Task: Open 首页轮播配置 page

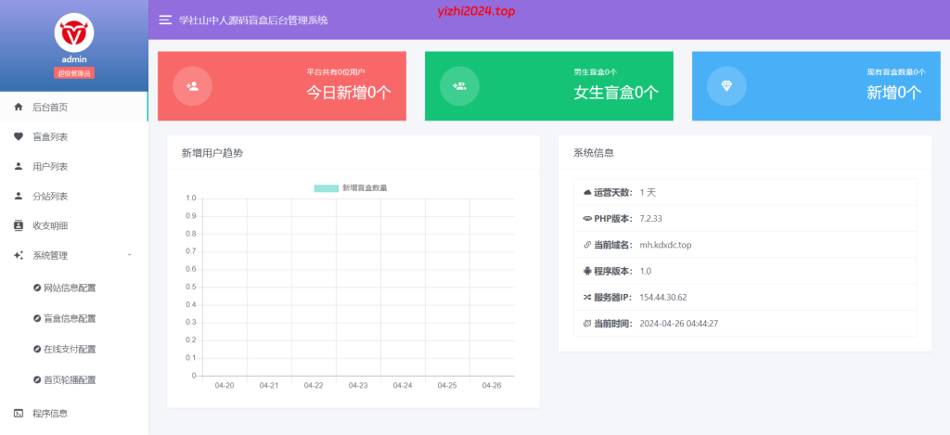Action: pos(70,379)
